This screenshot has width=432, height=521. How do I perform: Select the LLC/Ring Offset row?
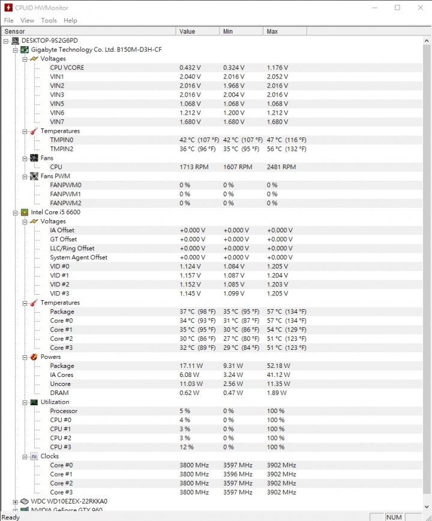[236, 248]
